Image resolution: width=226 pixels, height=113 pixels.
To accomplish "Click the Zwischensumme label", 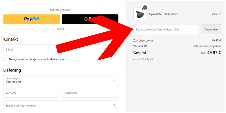I will 143,40.
